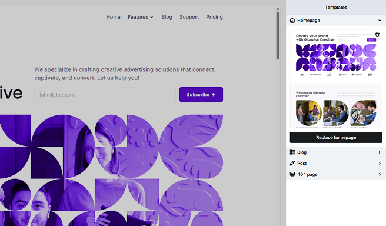The height and width of the screenshot is (226, 386).
Task: Select the homepage template preview thumbnail
Action: click(x=336, y=79)
